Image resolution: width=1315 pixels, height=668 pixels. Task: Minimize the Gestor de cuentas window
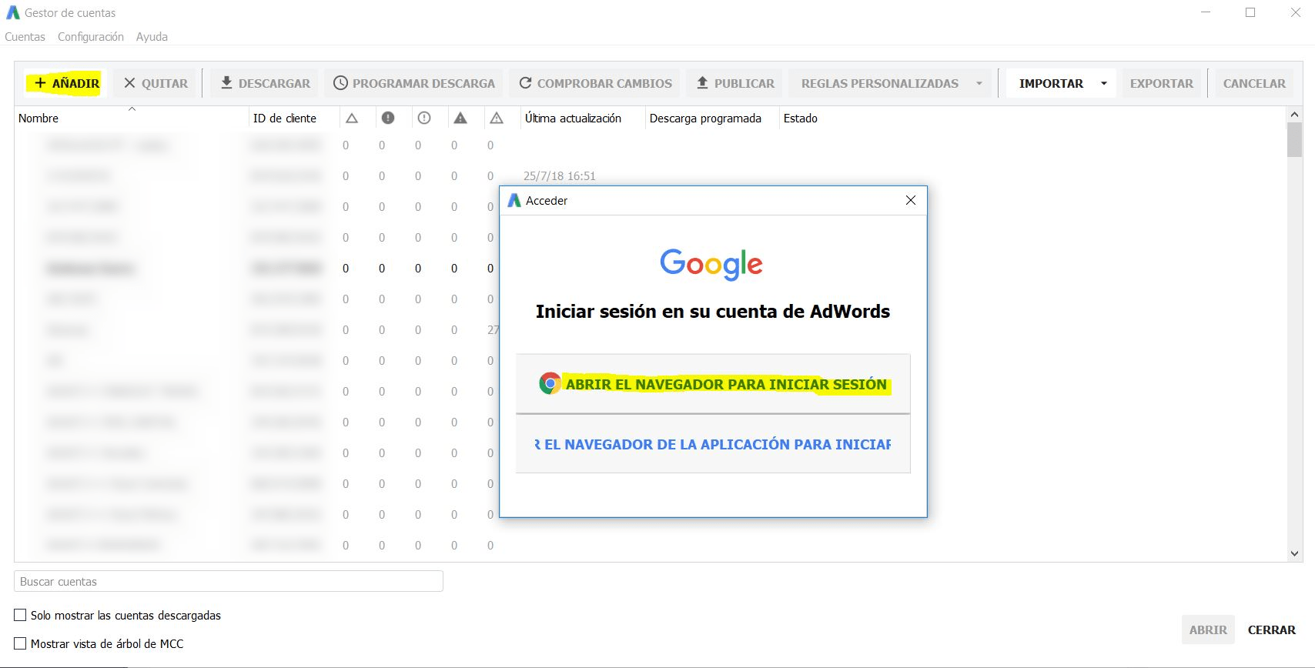(x=1206, y=12)
